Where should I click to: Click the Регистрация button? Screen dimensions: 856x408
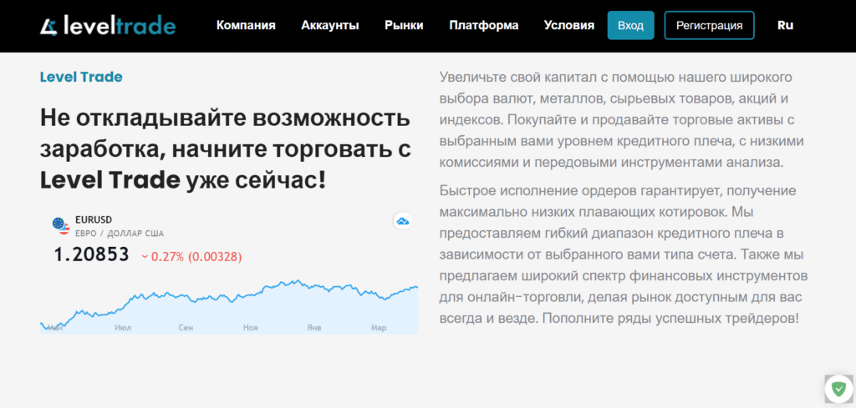coord(709,26)
